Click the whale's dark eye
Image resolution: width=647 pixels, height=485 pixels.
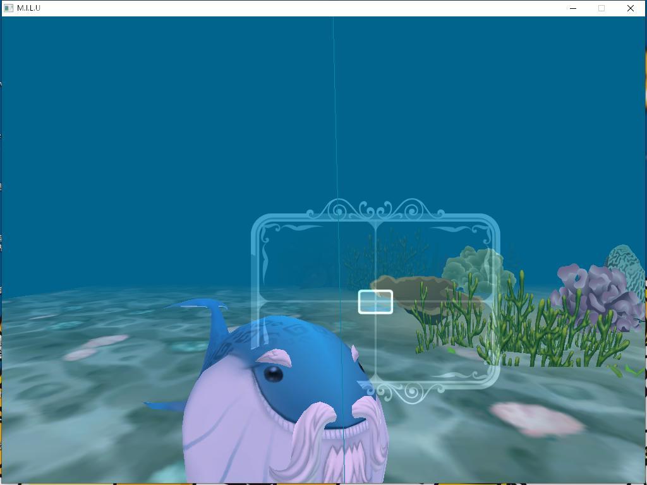[x=273, y=374]
